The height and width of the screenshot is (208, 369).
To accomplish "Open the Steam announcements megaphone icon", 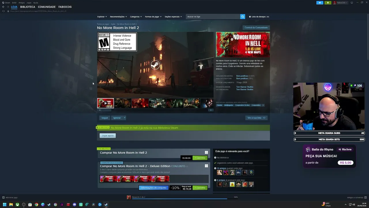I will 320,3.
